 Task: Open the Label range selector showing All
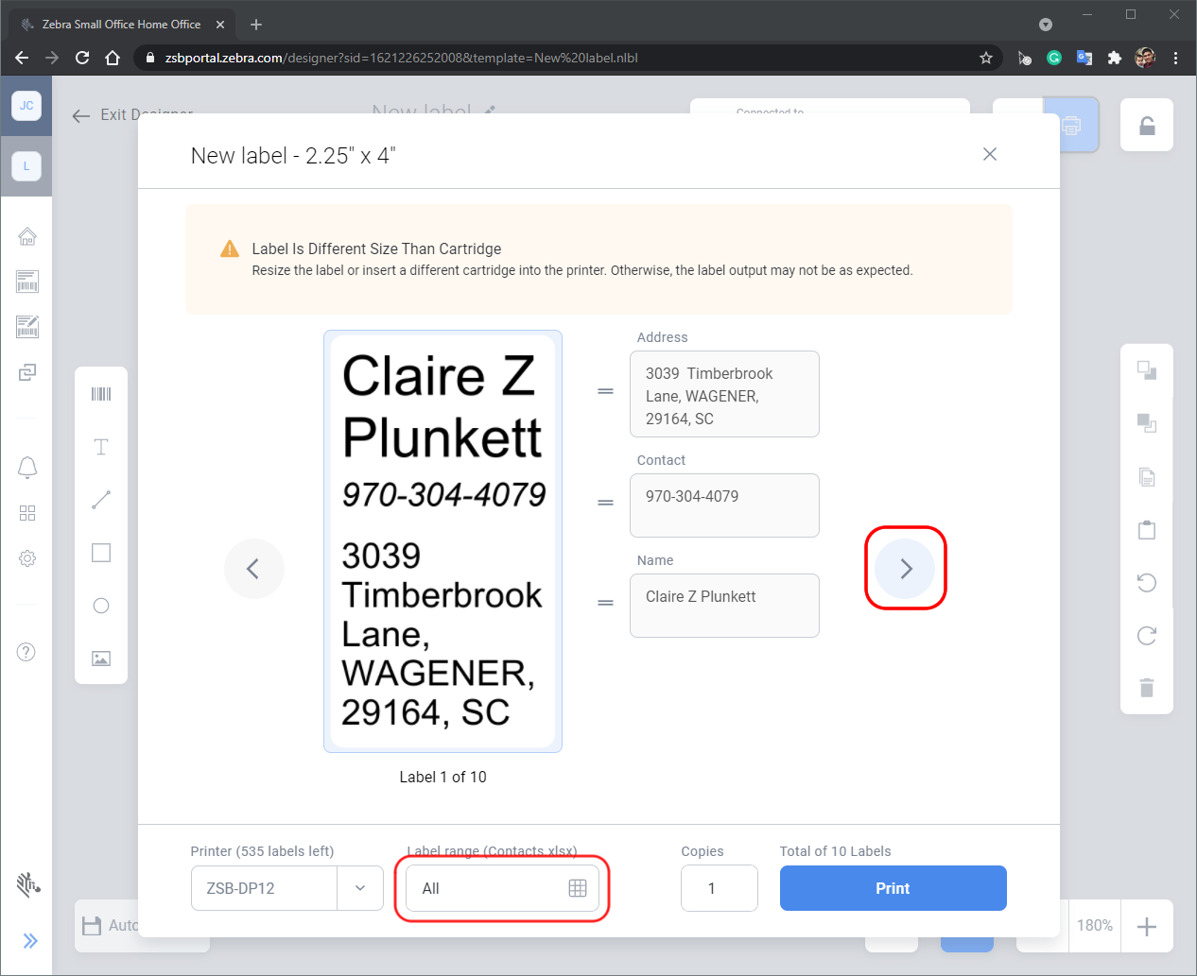click(502, 888)
